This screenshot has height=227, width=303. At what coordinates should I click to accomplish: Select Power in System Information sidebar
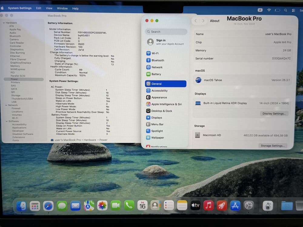(24, 79)
